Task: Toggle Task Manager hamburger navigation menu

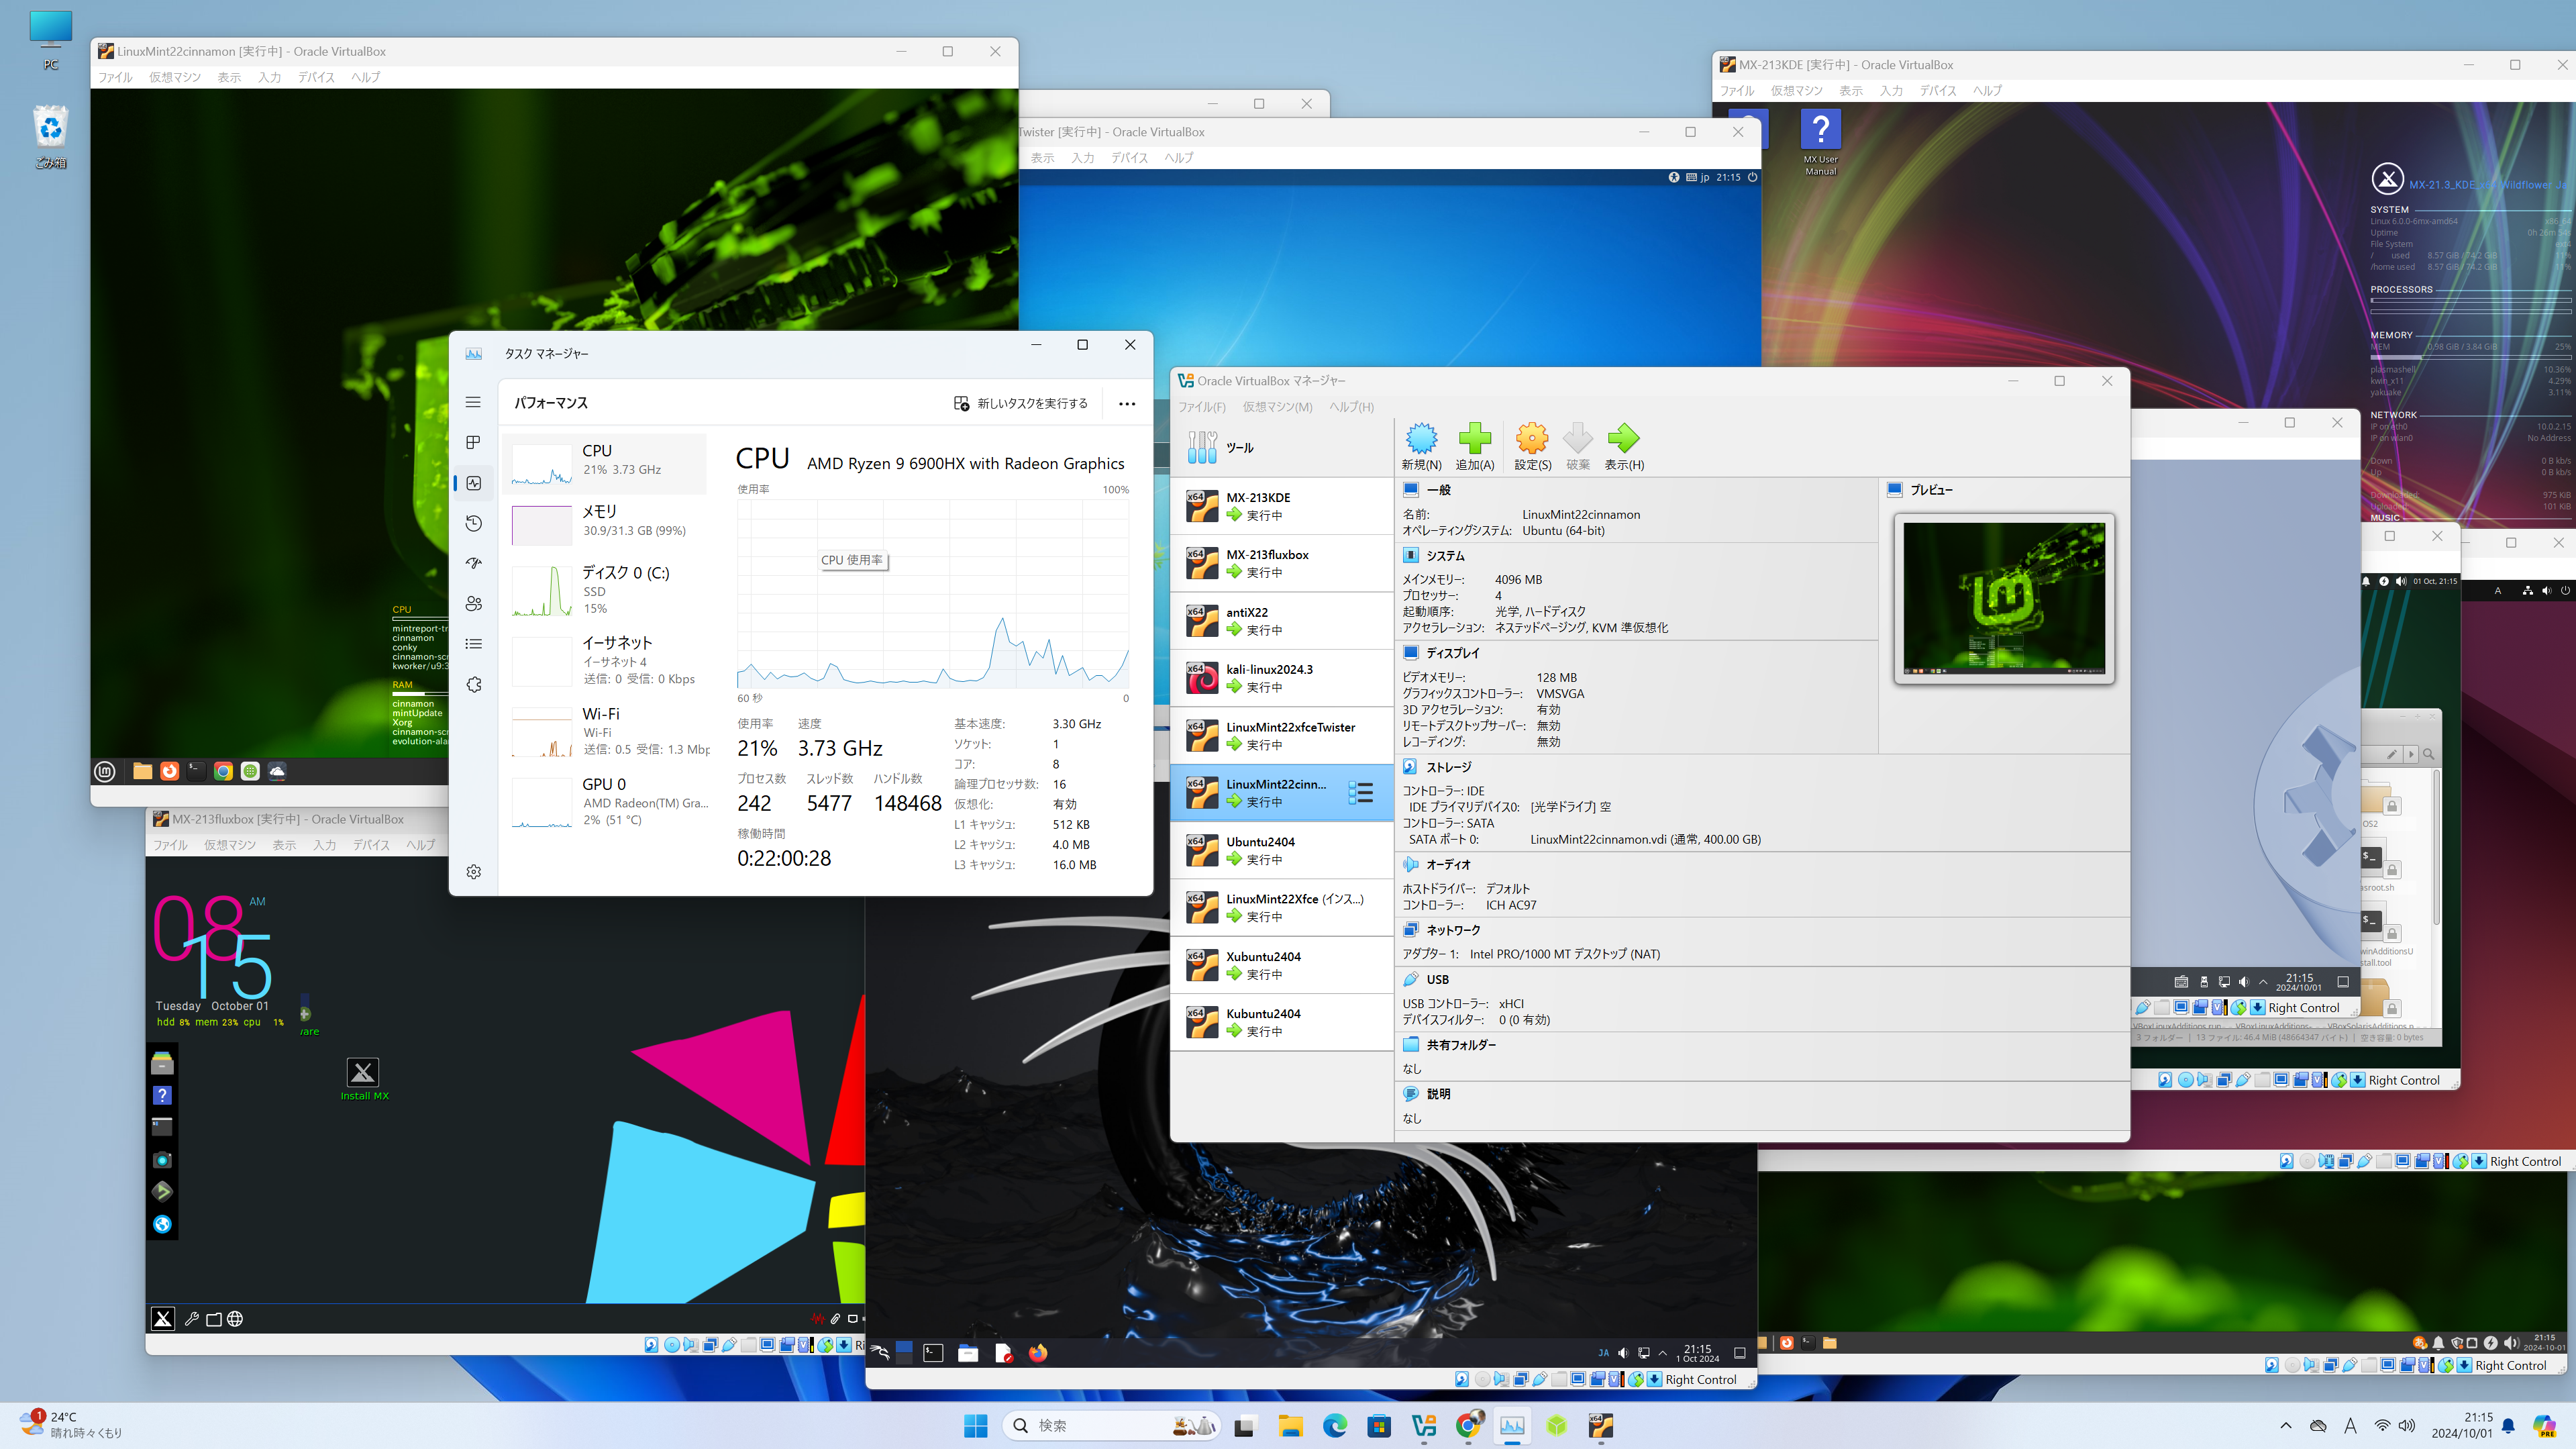Action: [474, 402]
